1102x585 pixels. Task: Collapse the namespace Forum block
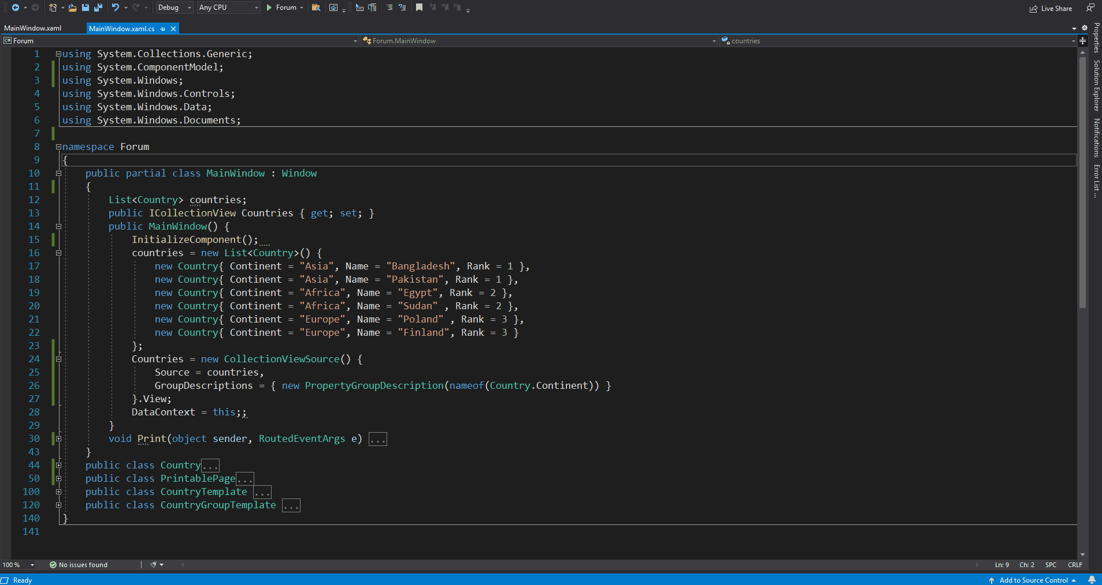click(58, 147)
